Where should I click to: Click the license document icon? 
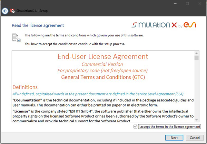pyautogui.click(x=16, y=37)
